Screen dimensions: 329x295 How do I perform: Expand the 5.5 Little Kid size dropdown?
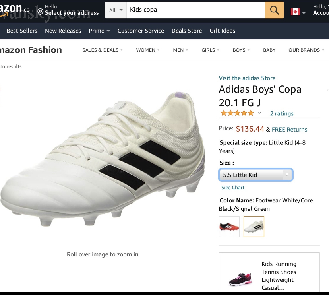click(255, 175)
